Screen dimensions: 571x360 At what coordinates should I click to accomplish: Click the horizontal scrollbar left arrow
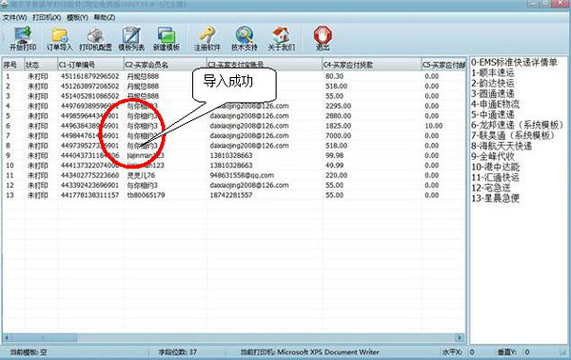pyautogui.click(x=7, y=338)
